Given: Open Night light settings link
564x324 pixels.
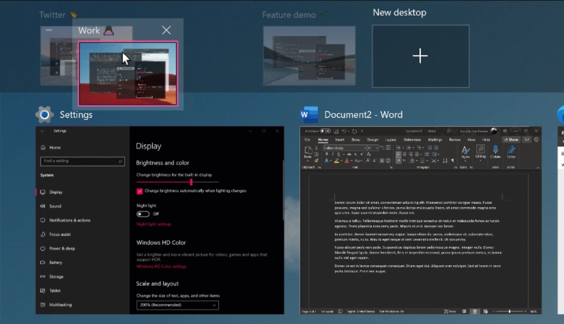Looking at the screenshot, I should click(x=154, y=224).
